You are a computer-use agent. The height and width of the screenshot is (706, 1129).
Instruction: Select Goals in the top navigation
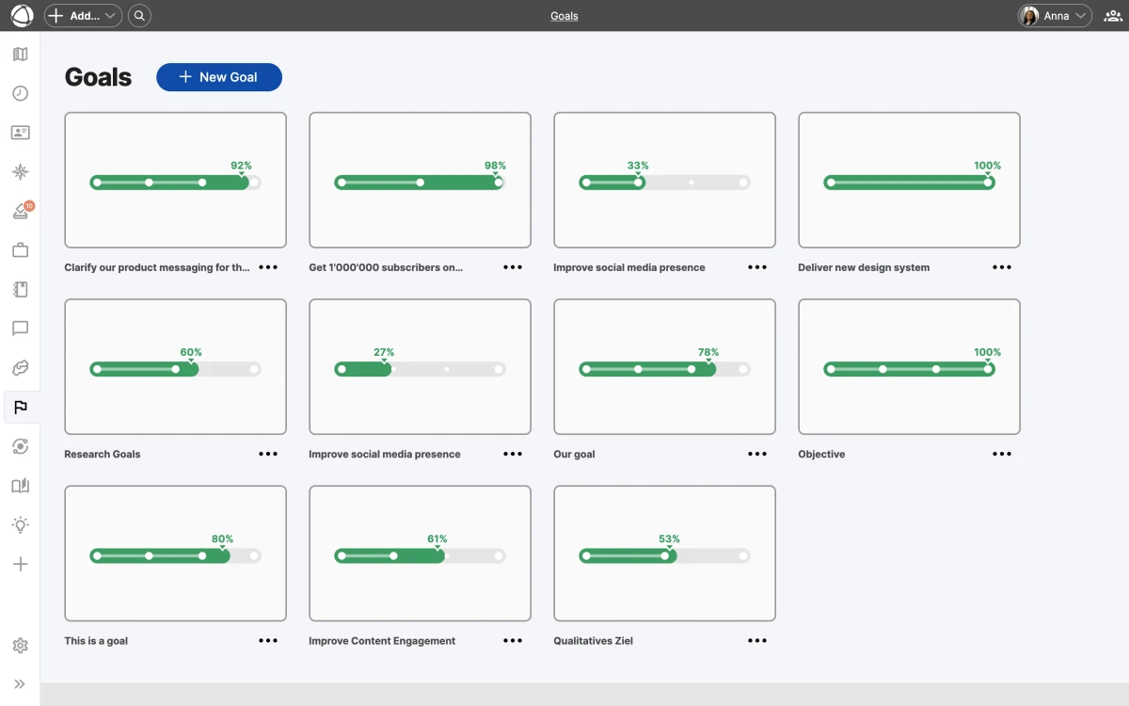point(564,15)
